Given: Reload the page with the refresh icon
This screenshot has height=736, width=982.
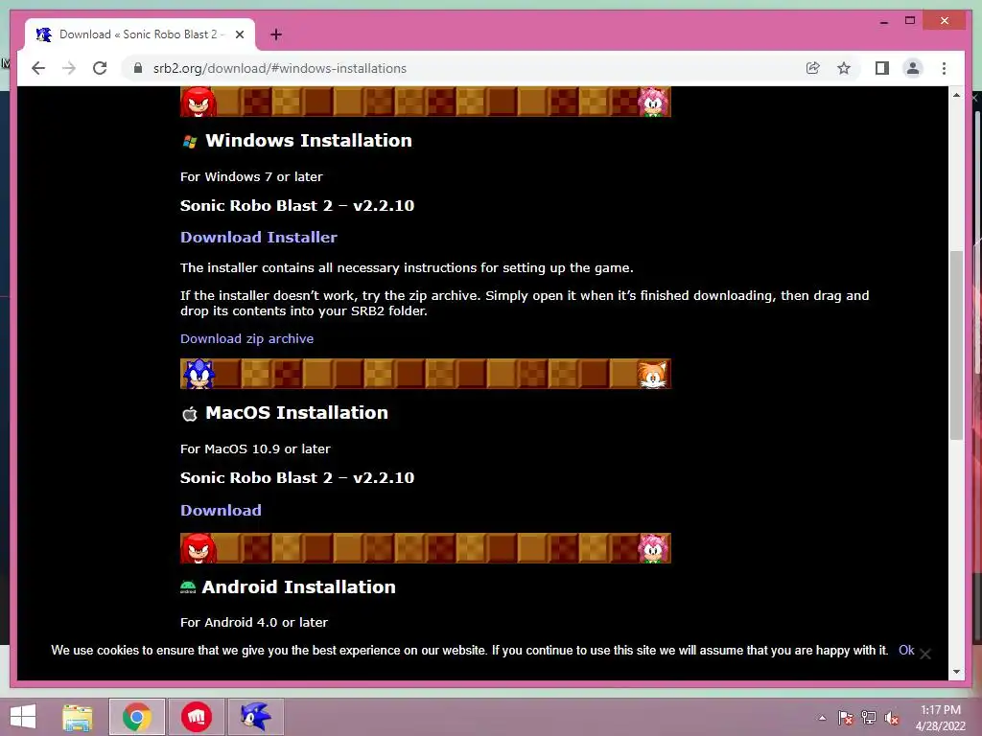Looking at the screenshot, I should click(100, 68).
